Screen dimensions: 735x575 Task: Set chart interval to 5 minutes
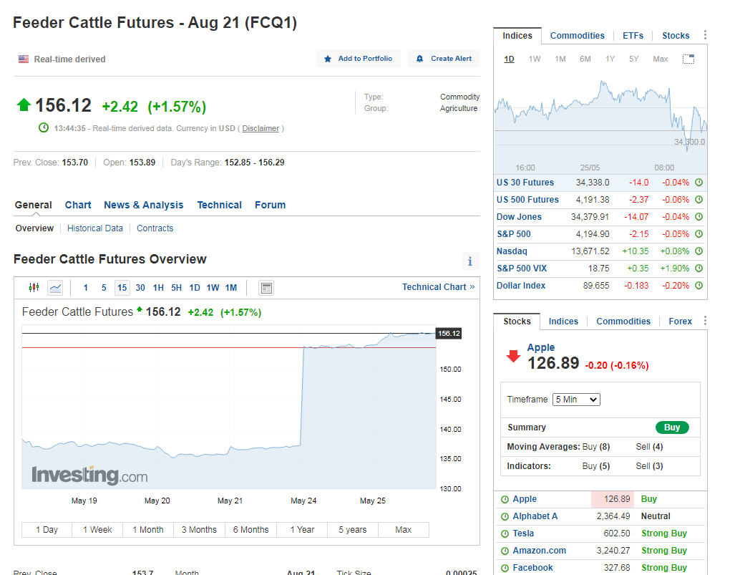tap(104, 288)
